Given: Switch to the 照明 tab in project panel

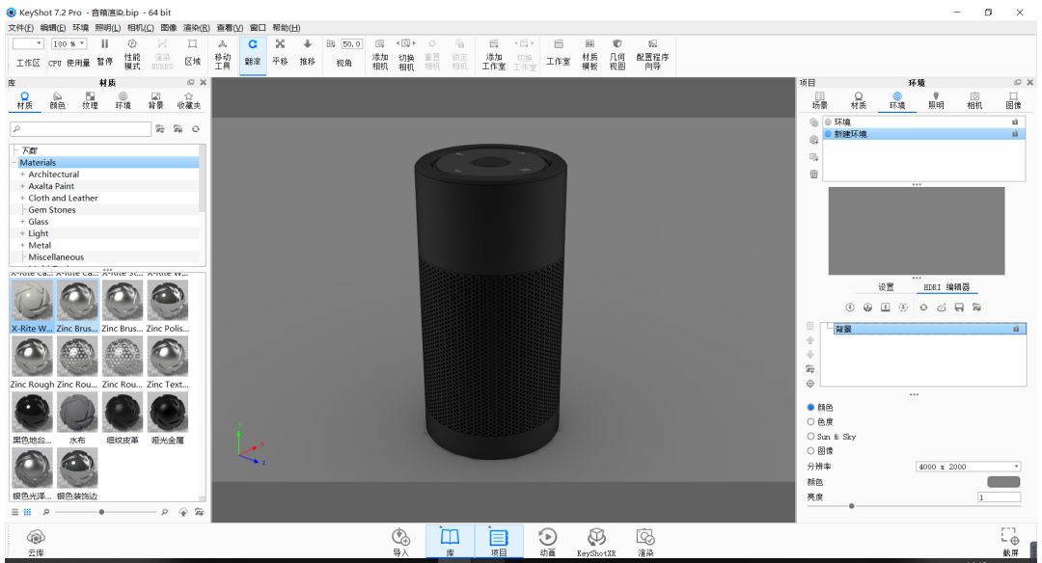Looking at the screenshot, I should [x=935, y=100].
